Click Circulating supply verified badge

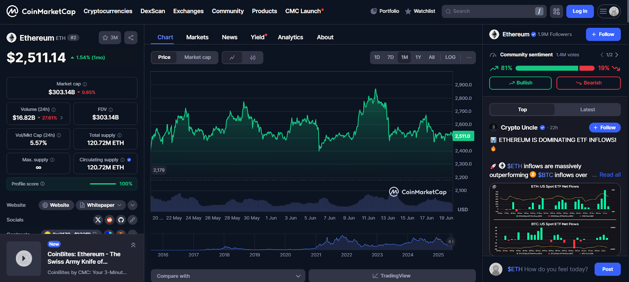click(x=129, y=160)
